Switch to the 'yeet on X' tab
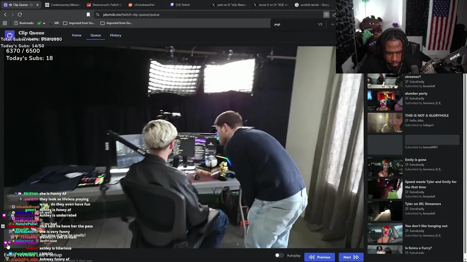The width and height of the screenshot is (467, 262). click(x=229, y=5)
